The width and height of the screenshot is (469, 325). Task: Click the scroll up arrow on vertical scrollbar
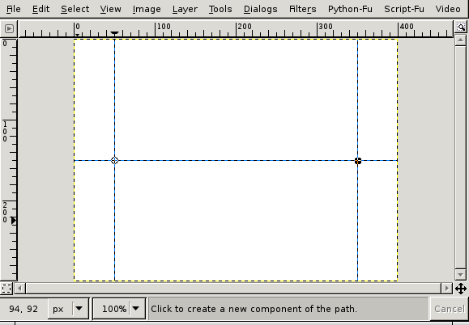pyautogui.click(x=460, y=40)
